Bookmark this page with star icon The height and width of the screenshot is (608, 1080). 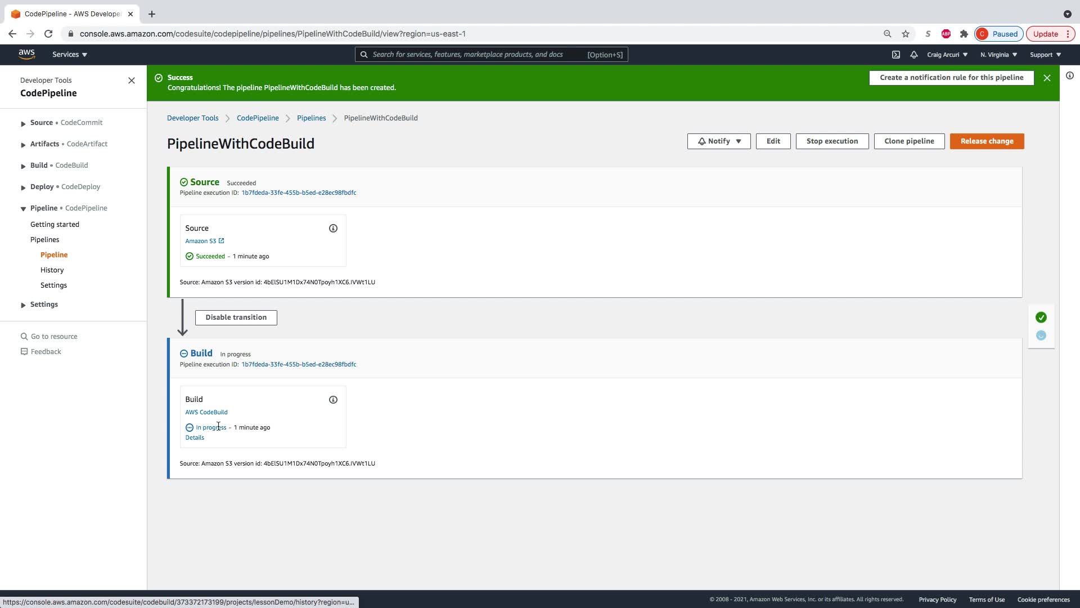[x=906, y=34]
